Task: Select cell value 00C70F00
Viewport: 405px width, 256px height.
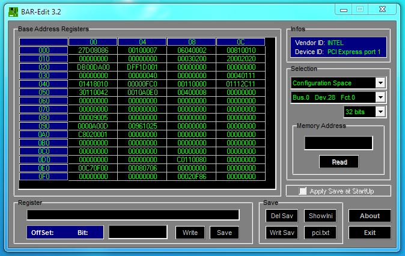Action: point(93,168)
